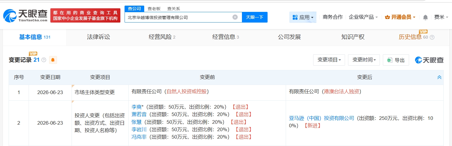
Task: Click the 天眼一下 search button
Action: pyautogui.click(x=255, y=17)
